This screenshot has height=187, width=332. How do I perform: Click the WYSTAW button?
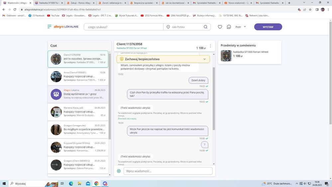click(268, 27)
